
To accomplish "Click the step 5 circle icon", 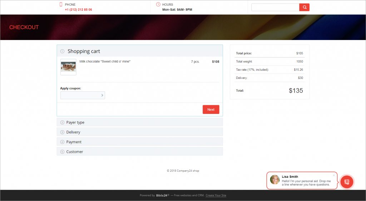I will 62,152.
